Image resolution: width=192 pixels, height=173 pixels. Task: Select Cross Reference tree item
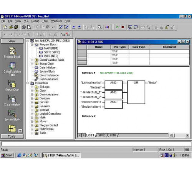49,75
